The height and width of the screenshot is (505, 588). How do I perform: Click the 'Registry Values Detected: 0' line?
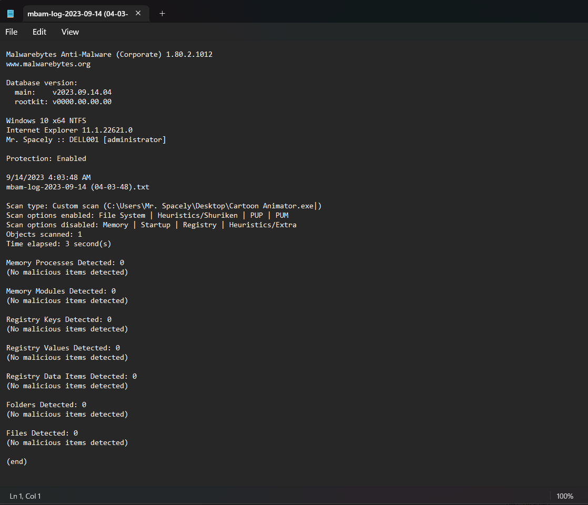pyautogui.click(x=63, y=348)
